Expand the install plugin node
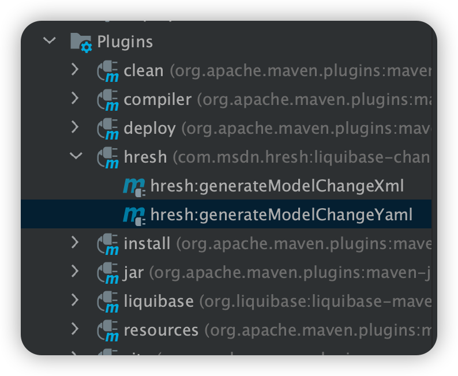This screenshot has width=458, height=376. pos(75,242)
